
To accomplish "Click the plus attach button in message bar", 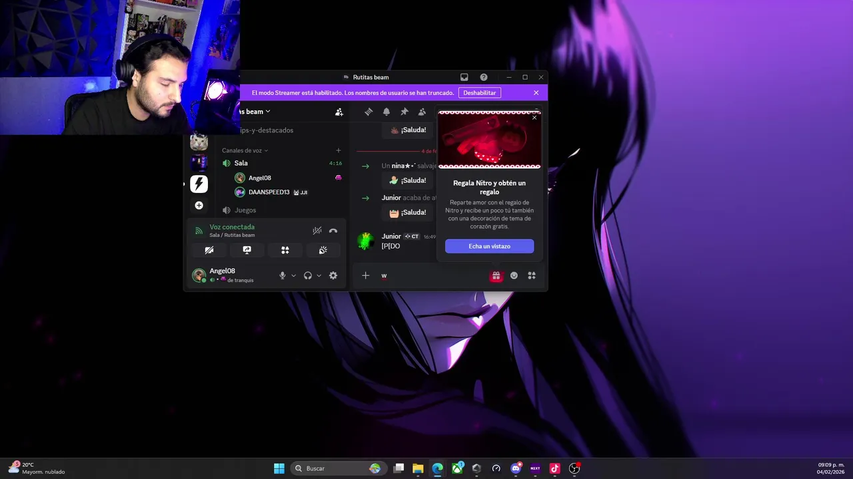I will 365,275.
